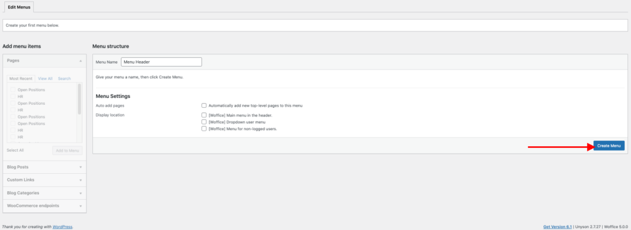Open the Blog Posts accordion
Screen dimensions: 631x230
tap(44, 166)
